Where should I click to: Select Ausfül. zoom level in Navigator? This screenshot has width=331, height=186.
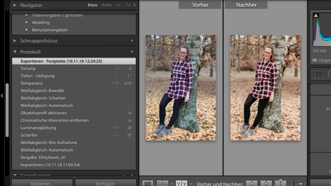click(x=107, y=5)
